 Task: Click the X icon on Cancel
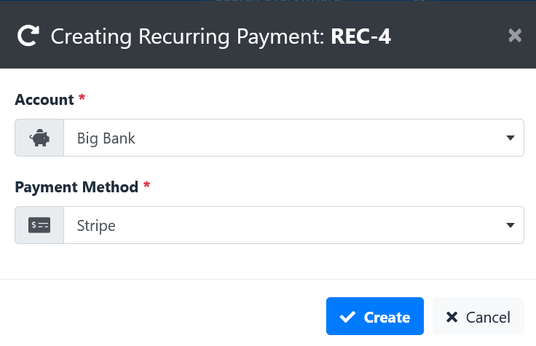coord(452,317)
